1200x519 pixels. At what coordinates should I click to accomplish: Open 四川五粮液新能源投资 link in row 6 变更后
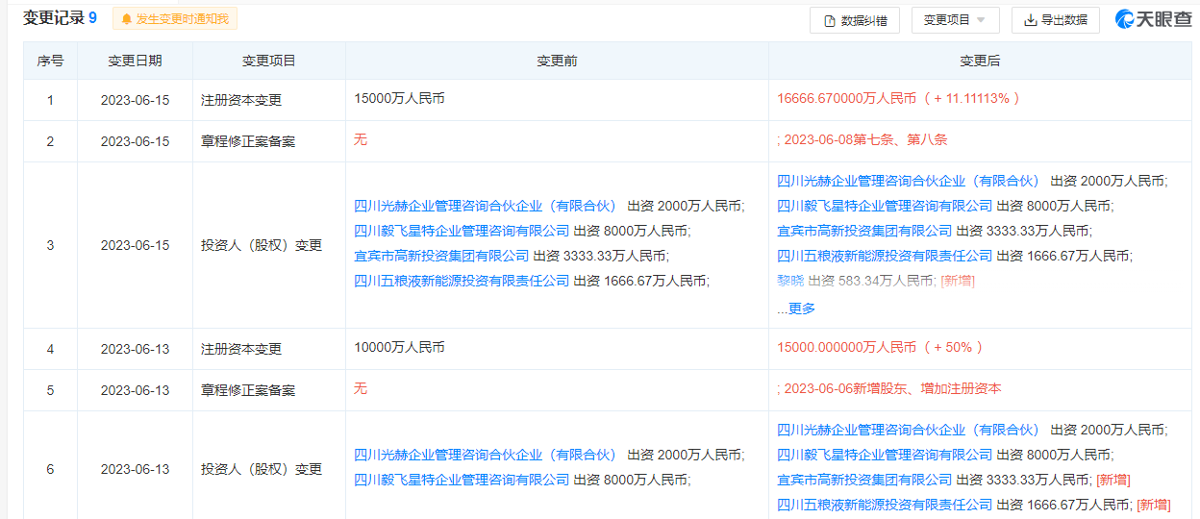[x=885, y=505]
